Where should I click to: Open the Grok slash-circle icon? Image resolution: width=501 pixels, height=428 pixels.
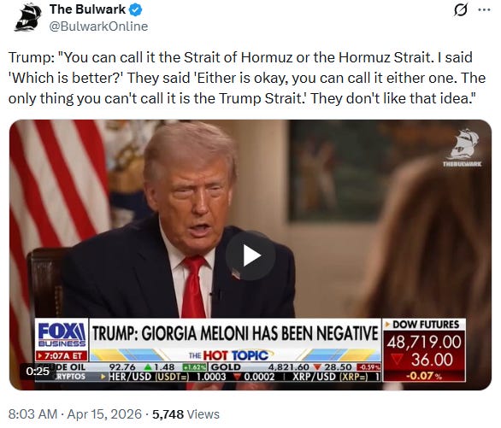[461, 10]
